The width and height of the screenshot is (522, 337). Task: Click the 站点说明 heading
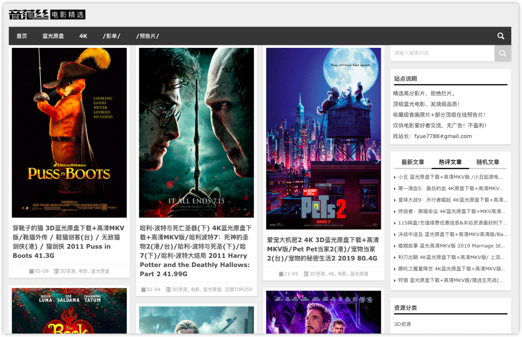pyautogui.click(x=405, y=79)
